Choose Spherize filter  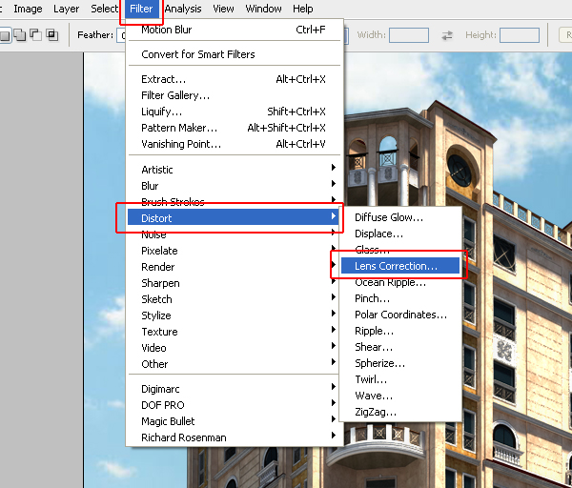point(400,363)
